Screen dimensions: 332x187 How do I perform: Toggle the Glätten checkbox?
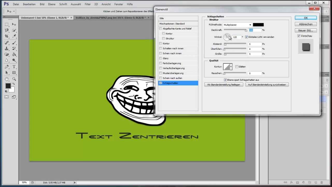click(x=237, y=67)
